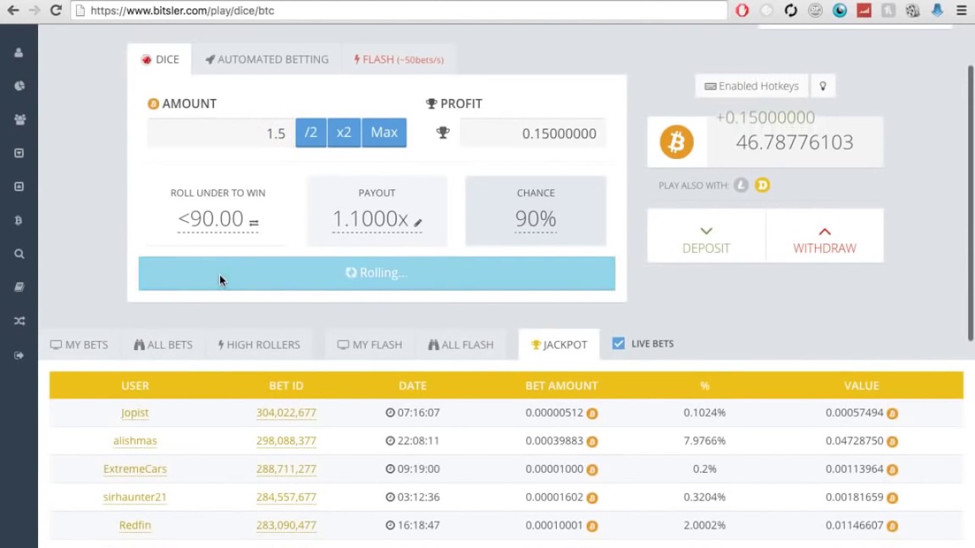Viewport: 975px width, 548px height.
Task: Click the circular sync arrows extension icon
Action: [x=791, y=11]
